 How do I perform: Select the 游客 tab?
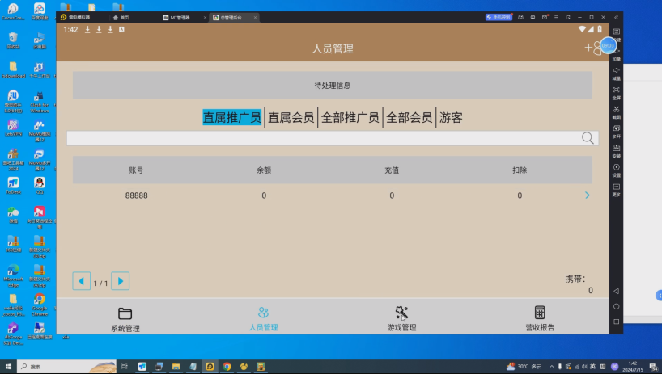[x=451, y=118]
